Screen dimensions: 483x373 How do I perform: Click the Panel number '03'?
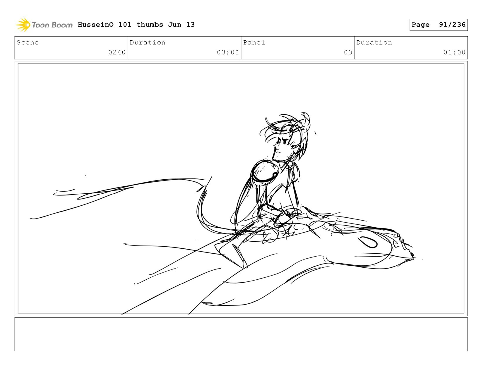coord(348,52)
